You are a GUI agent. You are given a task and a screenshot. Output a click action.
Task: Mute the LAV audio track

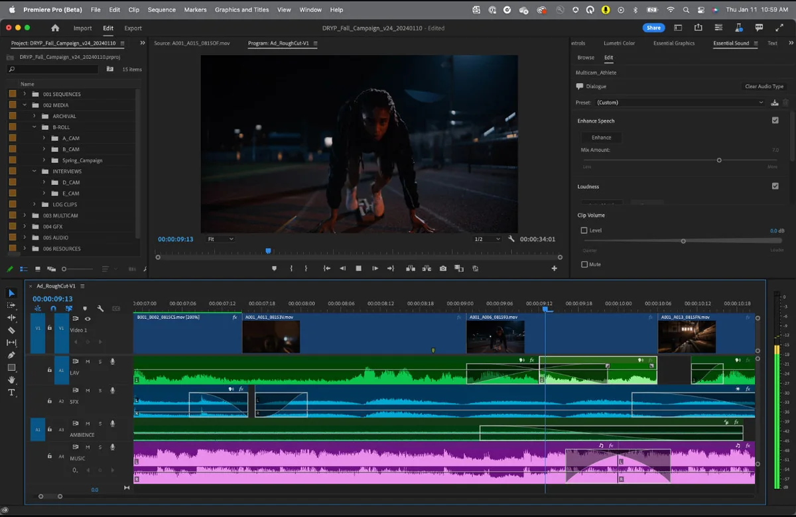[88, 361]
